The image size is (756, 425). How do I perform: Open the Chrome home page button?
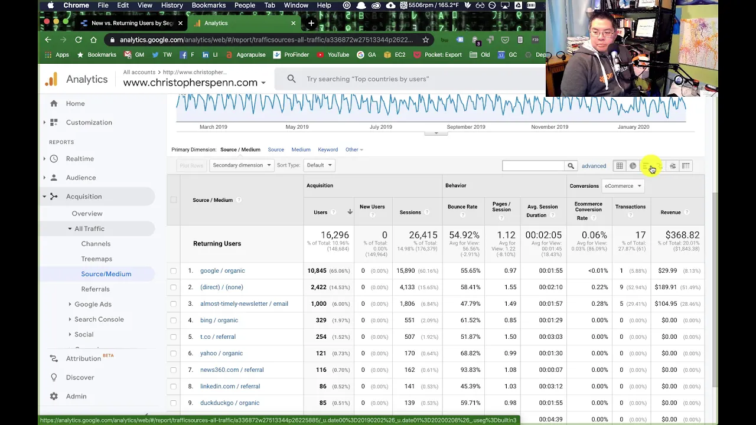click(93, 40)
